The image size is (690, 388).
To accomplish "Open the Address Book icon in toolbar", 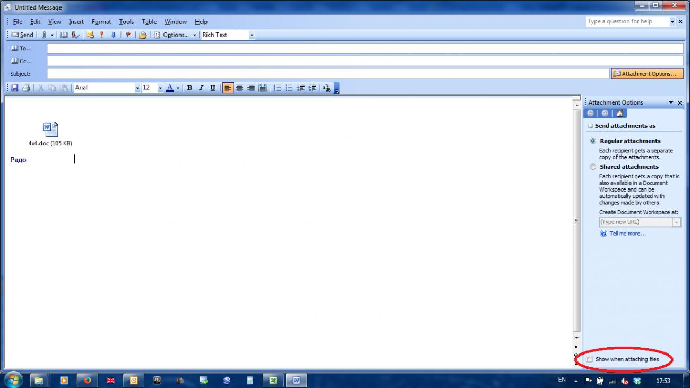I will point(64,35).
